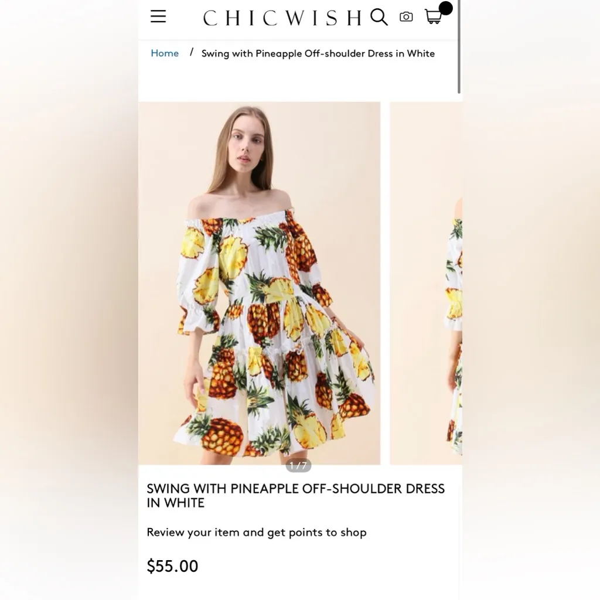Click the search icon next to CHICWISH

pos(379,17)
